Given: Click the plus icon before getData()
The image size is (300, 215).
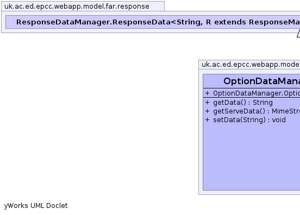Looking at the screenshot, I should click(x=207, y=103).
